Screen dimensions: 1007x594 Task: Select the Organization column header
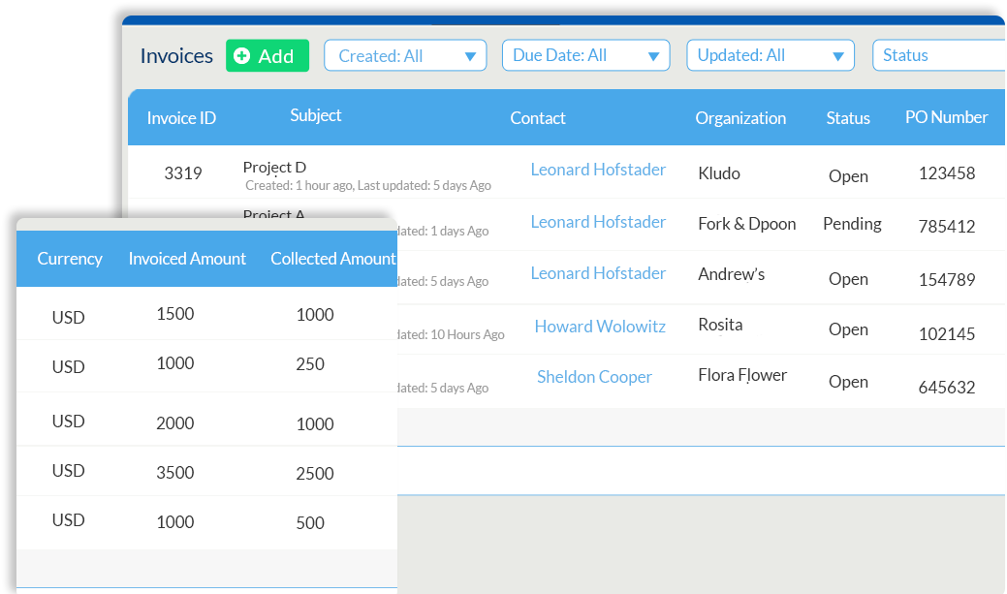pos(740,117)
